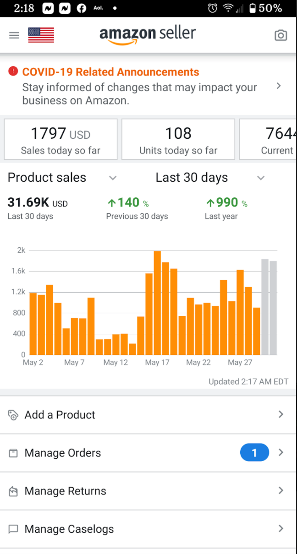Tap the chevron in Manage Returns row
Image resolution: width=297 pixels, height=554 pixels.
click(281, 490)
